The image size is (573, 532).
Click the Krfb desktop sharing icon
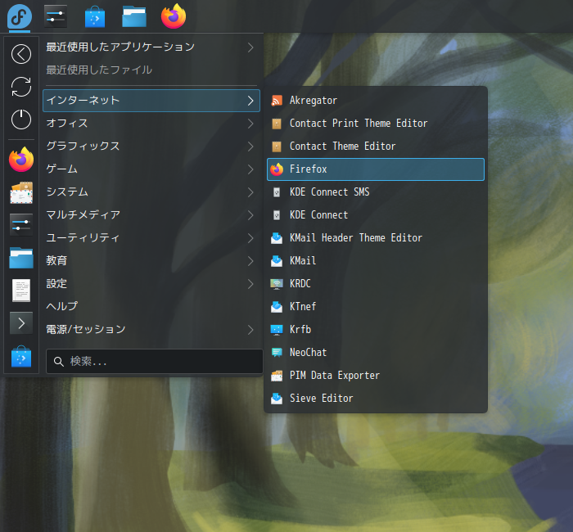point(277,330)
